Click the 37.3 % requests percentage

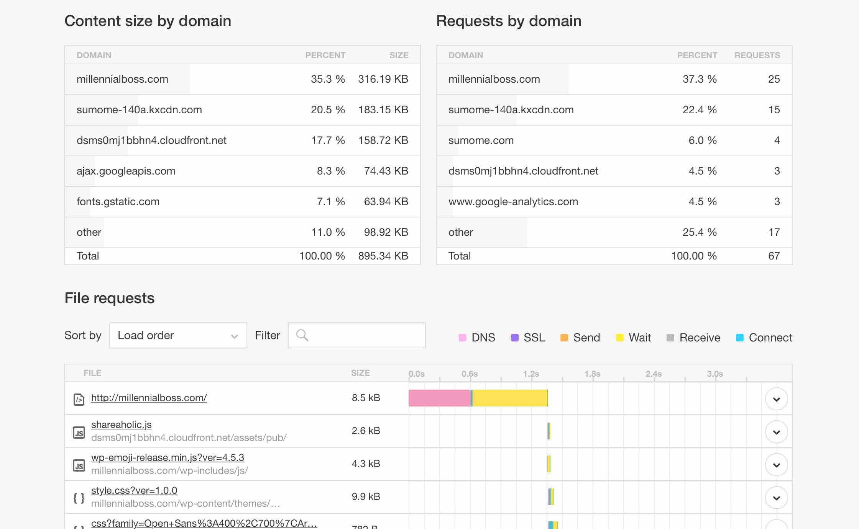(700, 79)
